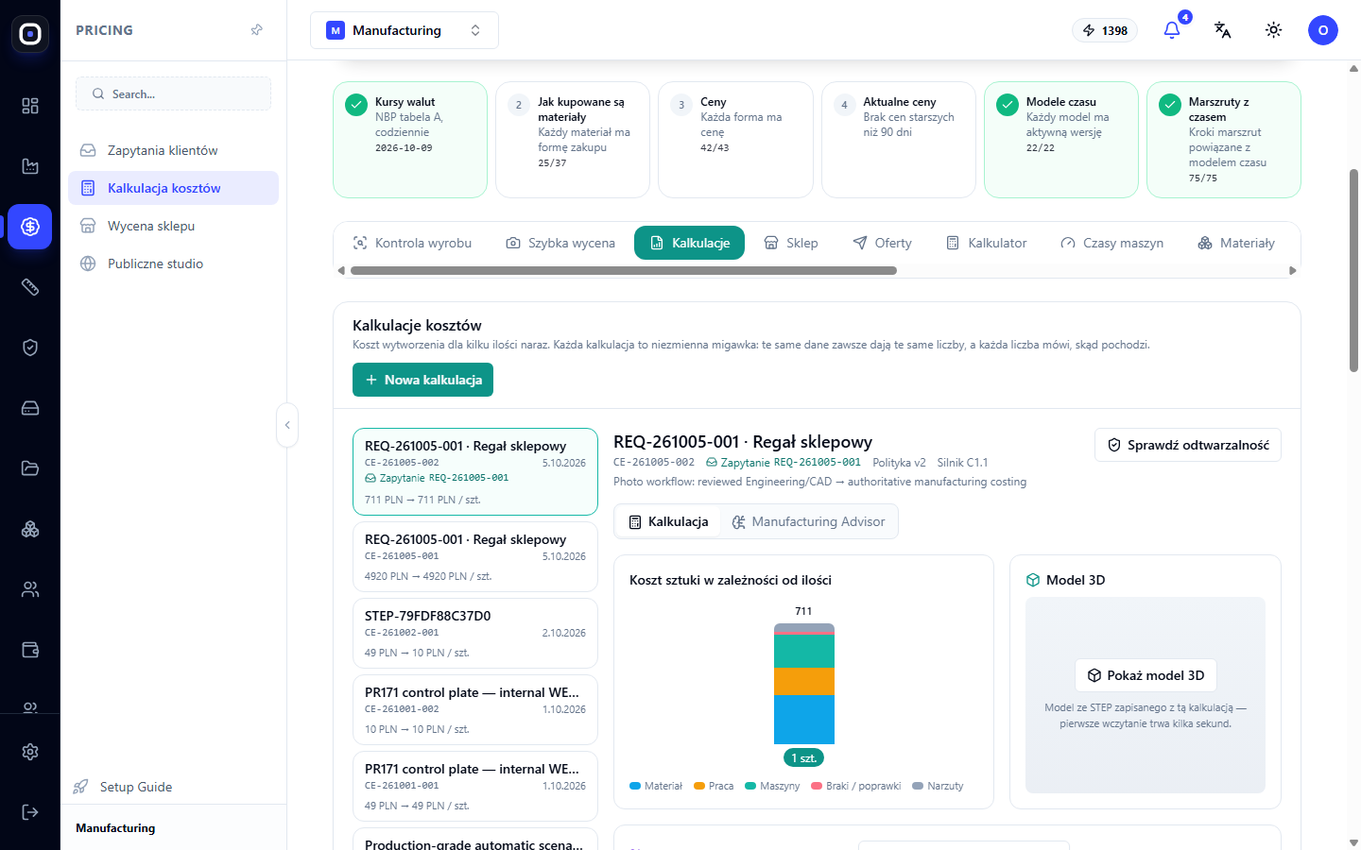Open the shield check icon in left rail

(x=30, y=348)
